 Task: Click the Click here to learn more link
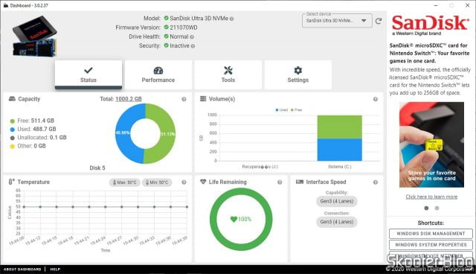431,197
